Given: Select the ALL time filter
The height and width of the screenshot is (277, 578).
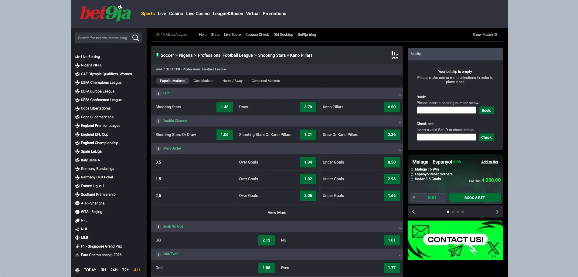Looking at the screenshot, I should pos(137,270).
